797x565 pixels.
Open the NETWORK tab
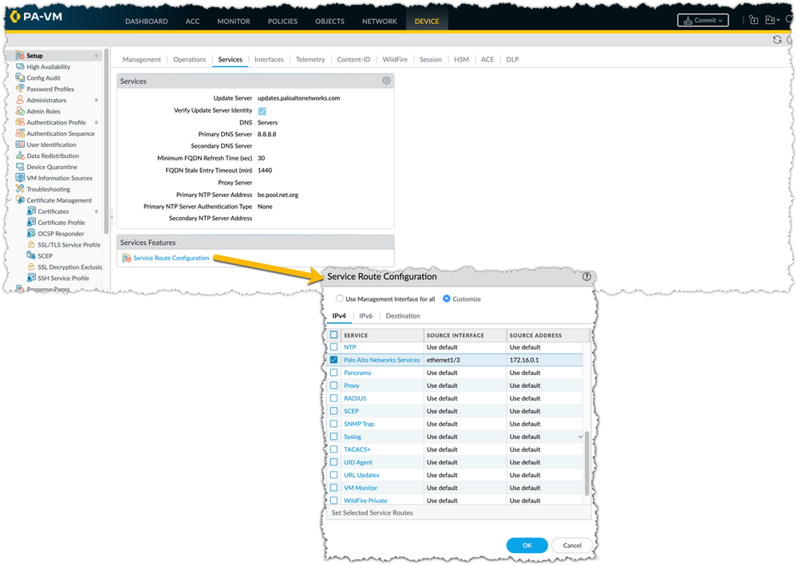(379, 22)
